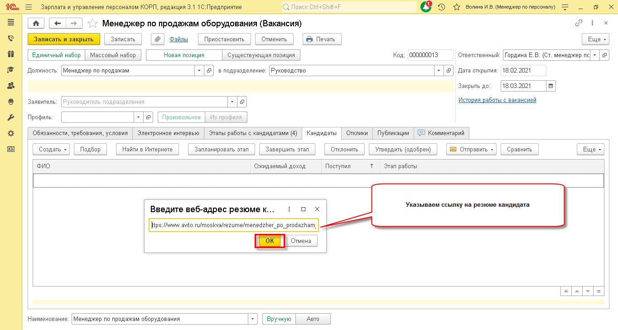
Task: Open the Публикации tab
Action: 393,133
